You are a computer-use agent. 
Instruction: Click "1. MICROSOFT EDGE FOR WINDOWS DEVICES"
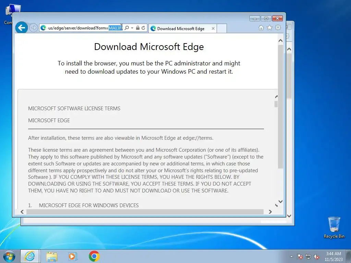(83, 205)
